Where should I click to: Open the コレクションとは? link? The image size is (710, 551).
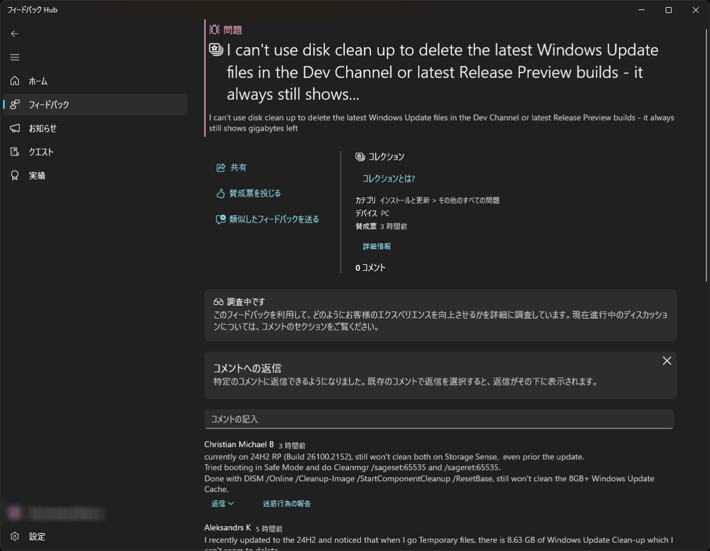click(x=388, y=179)
